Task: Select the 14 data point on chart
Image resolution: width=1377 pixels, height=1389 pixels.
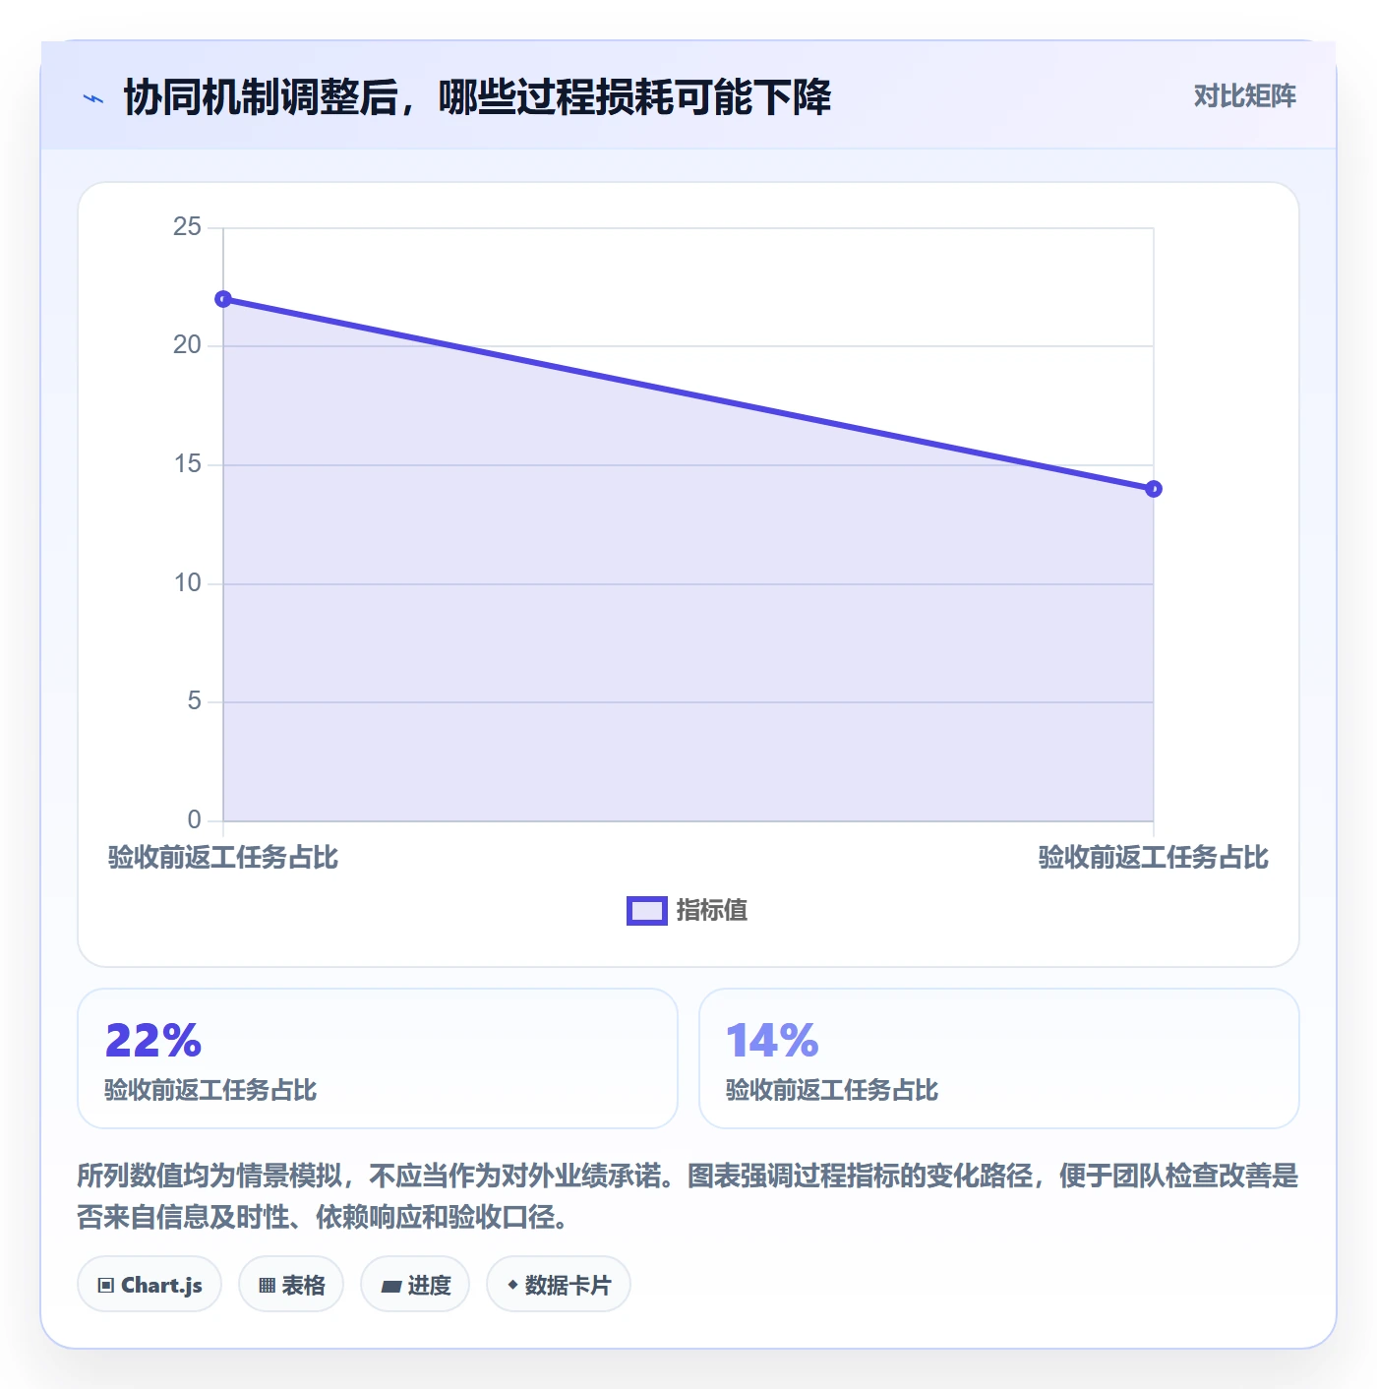Action: point(1154,489)
